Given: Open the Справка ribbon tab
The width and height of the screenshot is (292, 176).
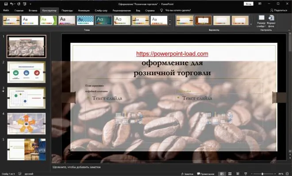Looking at the screenshot, I should pyautogui.click(x=150, y=11).
